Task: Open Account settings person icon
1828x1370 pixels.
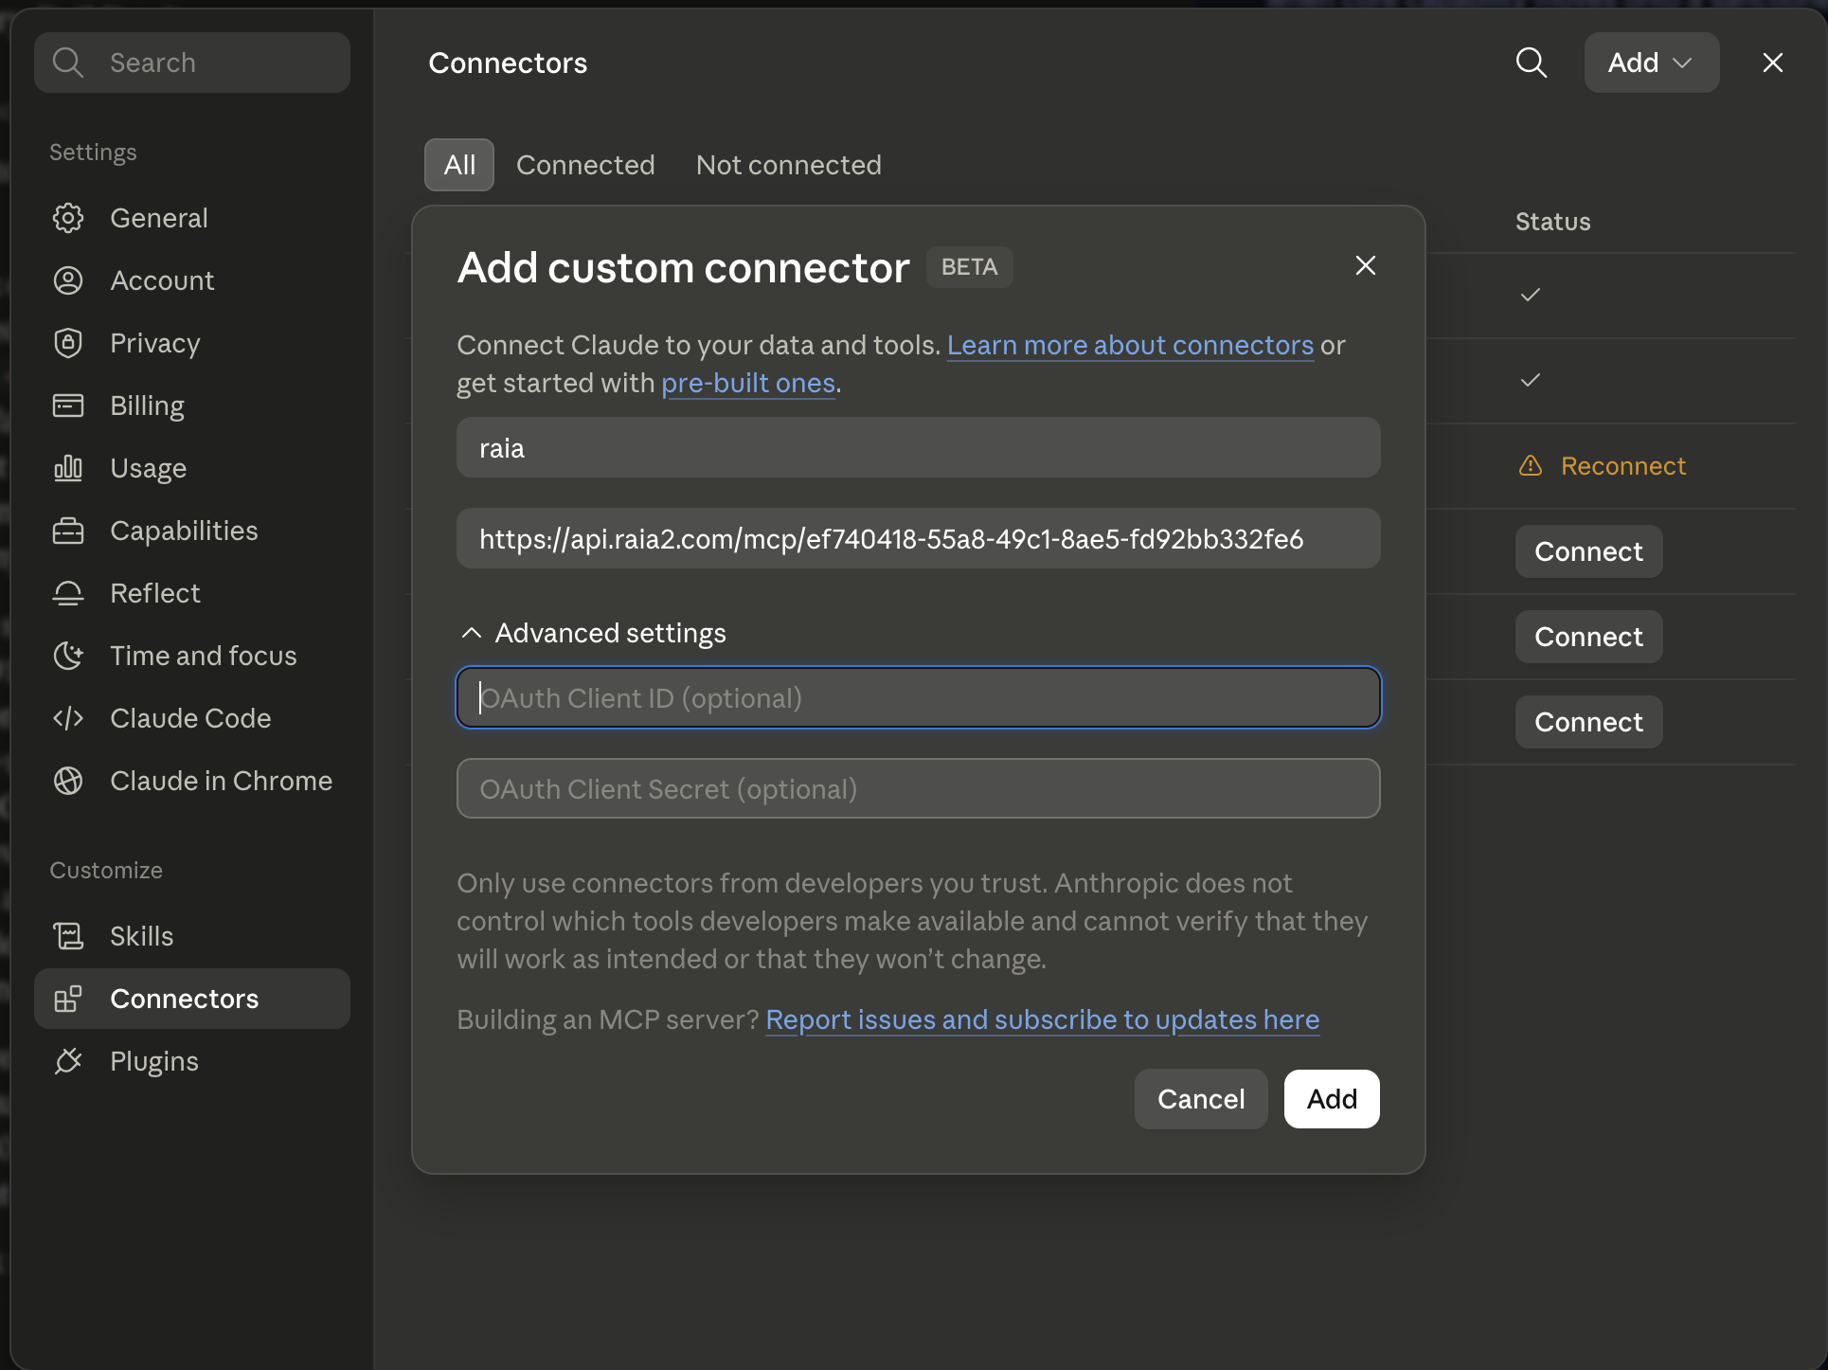Action: pyautogui.click(x=68, y=280)
